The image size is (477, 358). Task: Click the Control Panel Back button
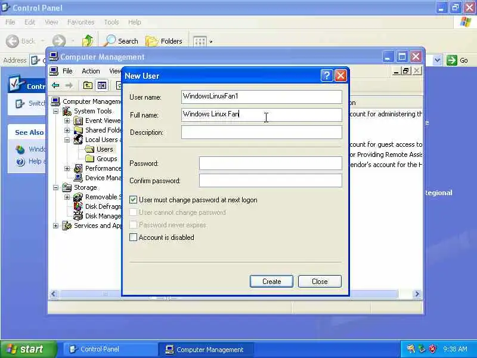21,41
